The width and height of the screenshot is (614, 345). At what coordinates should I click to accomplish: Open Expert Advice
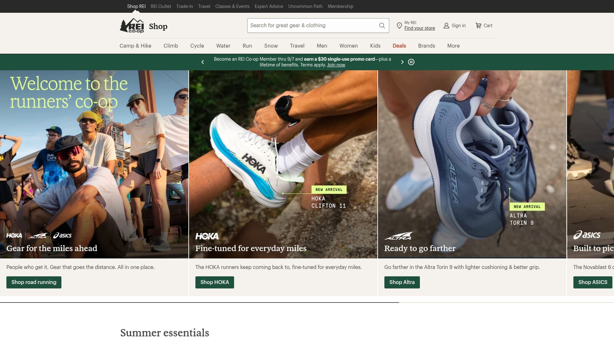tap(269, 6)
